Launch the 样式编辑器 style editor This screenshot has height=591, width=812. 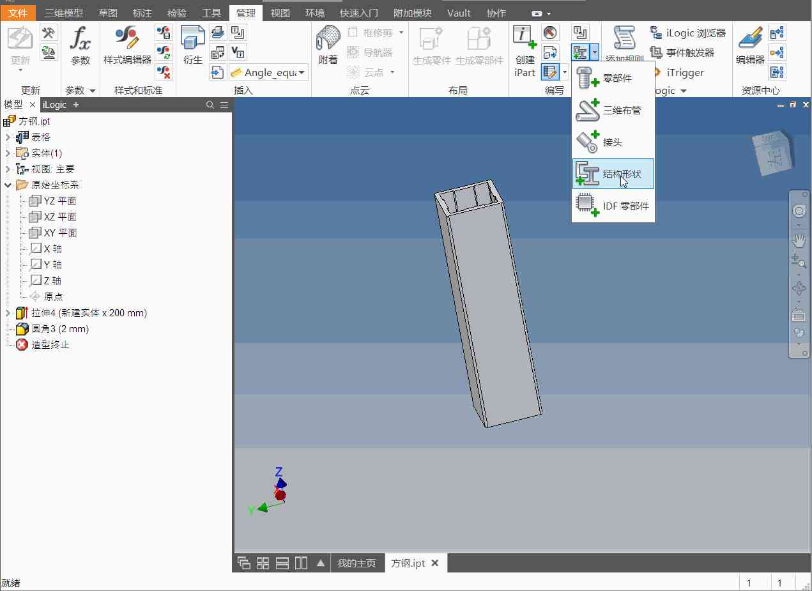(x=127, y=46)
